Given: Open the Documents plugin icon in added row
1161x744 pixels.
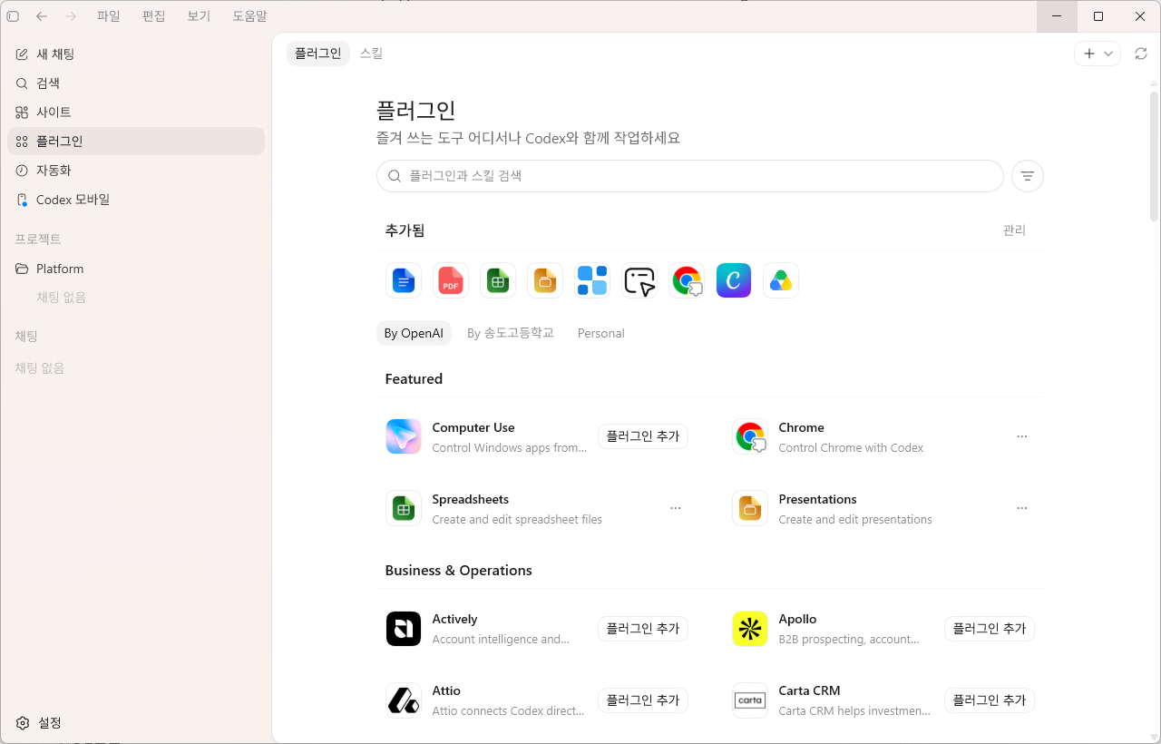Looking at the screenshot, I should tap(404, 280).
